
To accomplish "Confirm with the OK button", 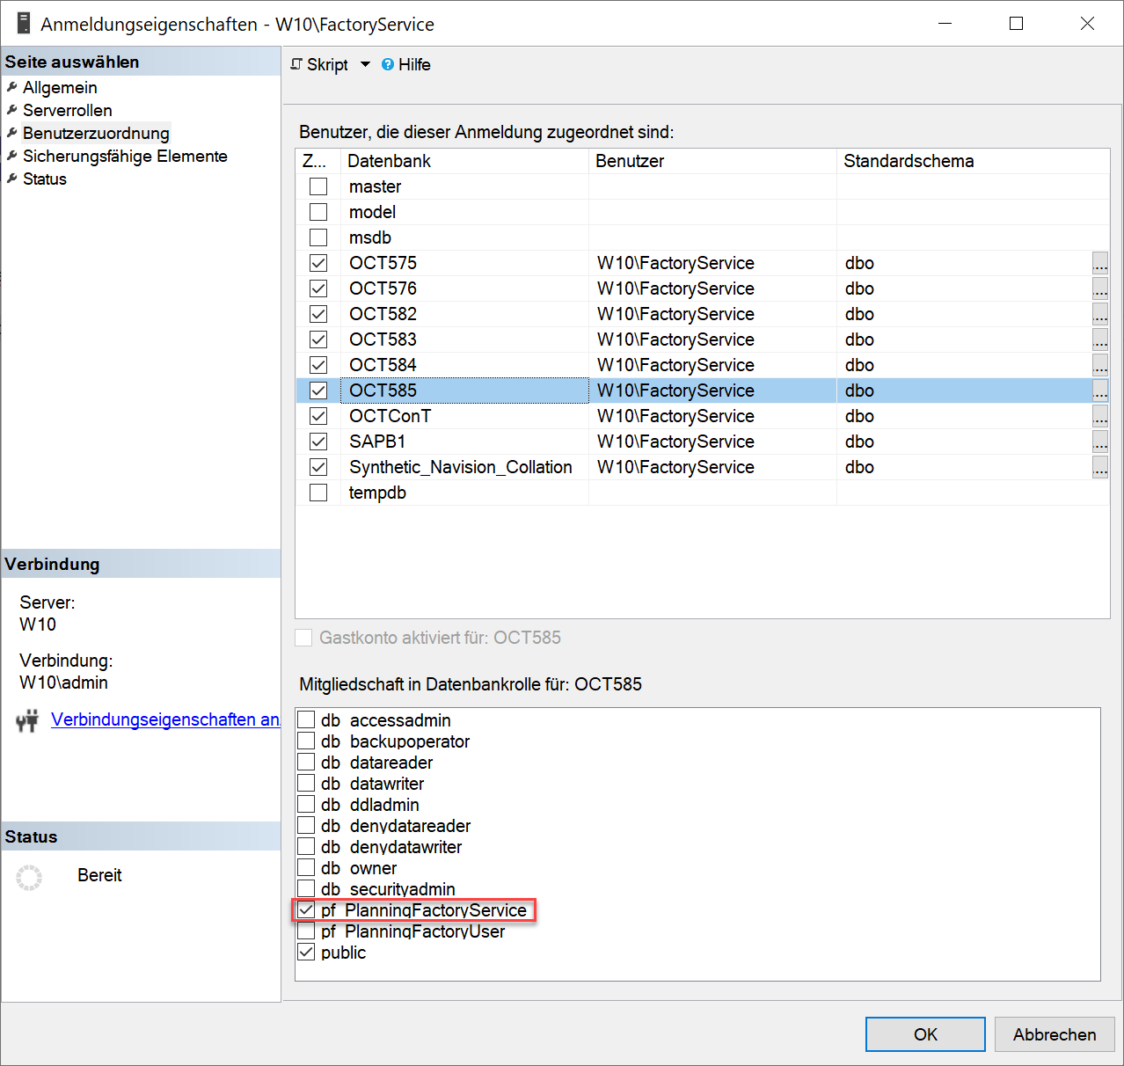I will point(924,1034).
